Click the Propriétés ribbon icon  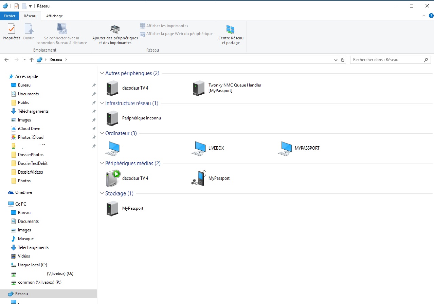point(11,32)
